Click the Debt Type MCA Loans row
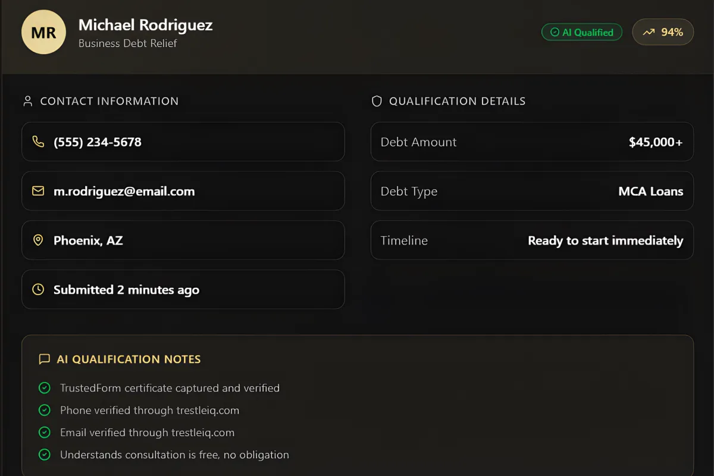 532,191
